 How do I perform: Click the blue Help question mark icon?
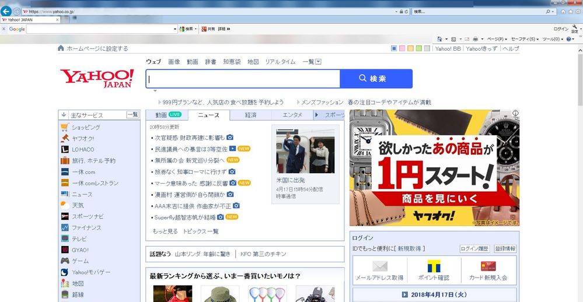pyautogui.click(x=569, y=39)
